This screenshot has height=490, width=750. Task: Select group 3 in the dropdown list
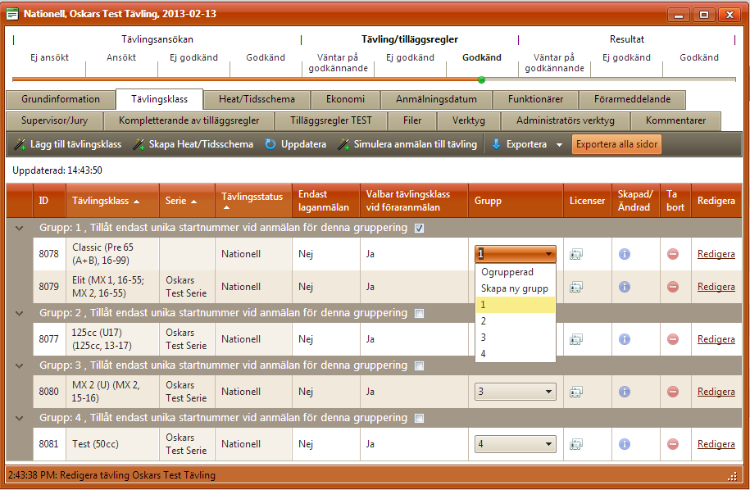(x=516, y=338)
